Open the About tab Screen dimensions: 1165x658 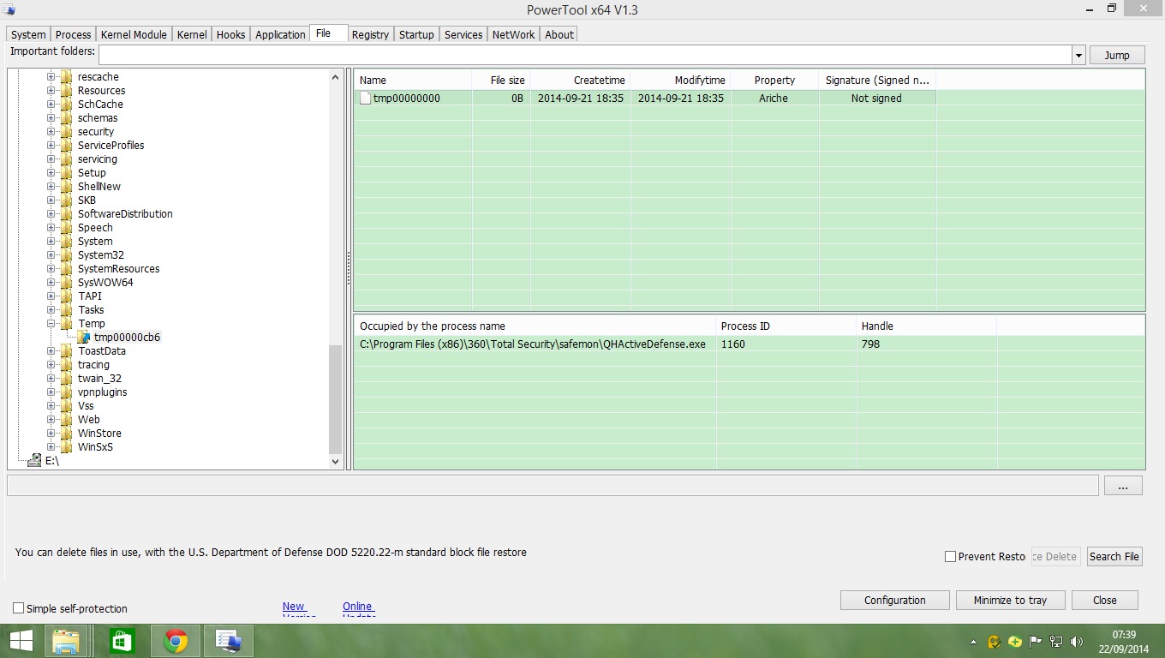tap(559, 34)
